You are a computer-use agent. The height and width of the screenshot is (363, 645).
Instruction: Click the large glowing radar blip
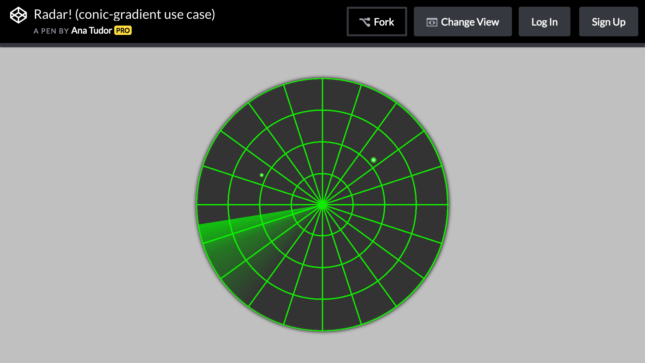tap(373, 160)
